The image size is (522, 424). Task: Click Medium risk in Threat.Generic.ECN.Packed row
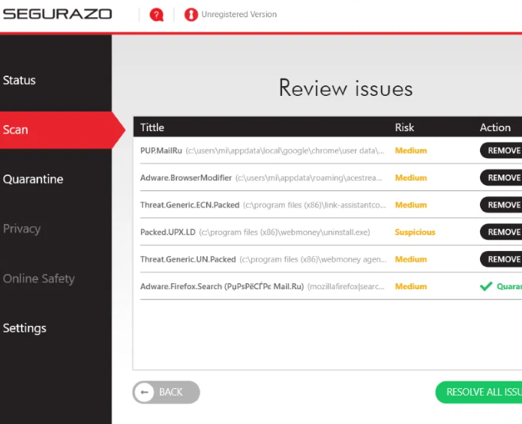click(x=411, y=205)
